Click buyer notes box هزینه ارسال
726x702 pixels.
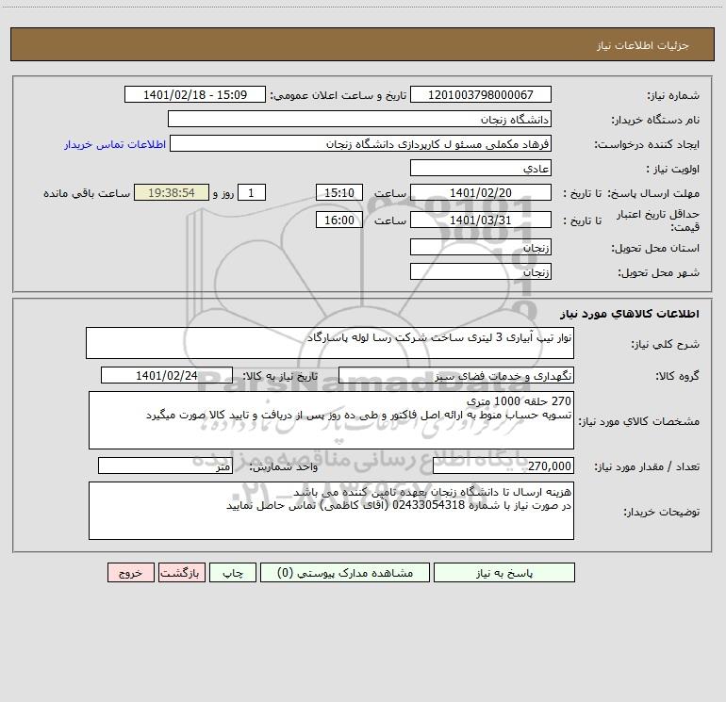click(x=331, y=511)
